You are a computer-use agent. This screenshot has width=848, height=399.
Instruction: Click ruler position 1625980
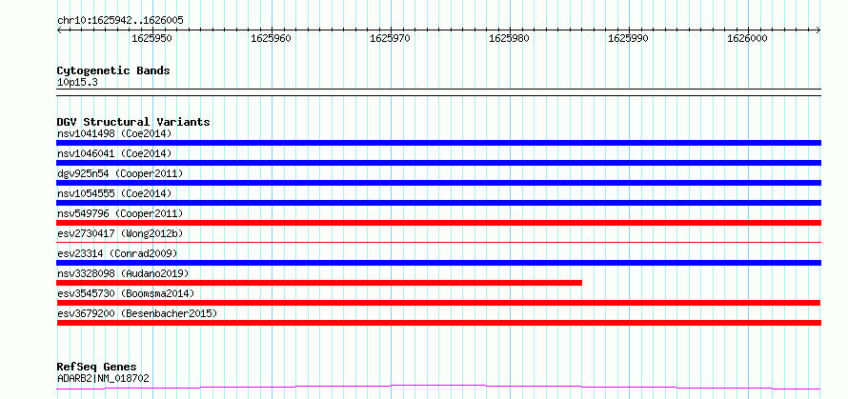509,38
